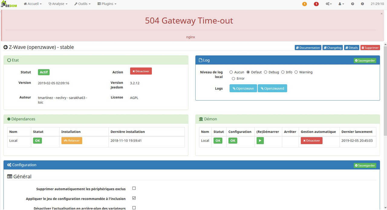Click the Dépendances panel header
This screenshot has height=210, width=387.
pos(96,119)
